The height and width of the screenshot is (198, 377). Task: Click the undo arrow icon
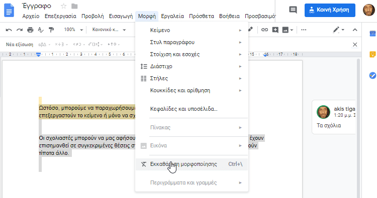tap(9, 30)
